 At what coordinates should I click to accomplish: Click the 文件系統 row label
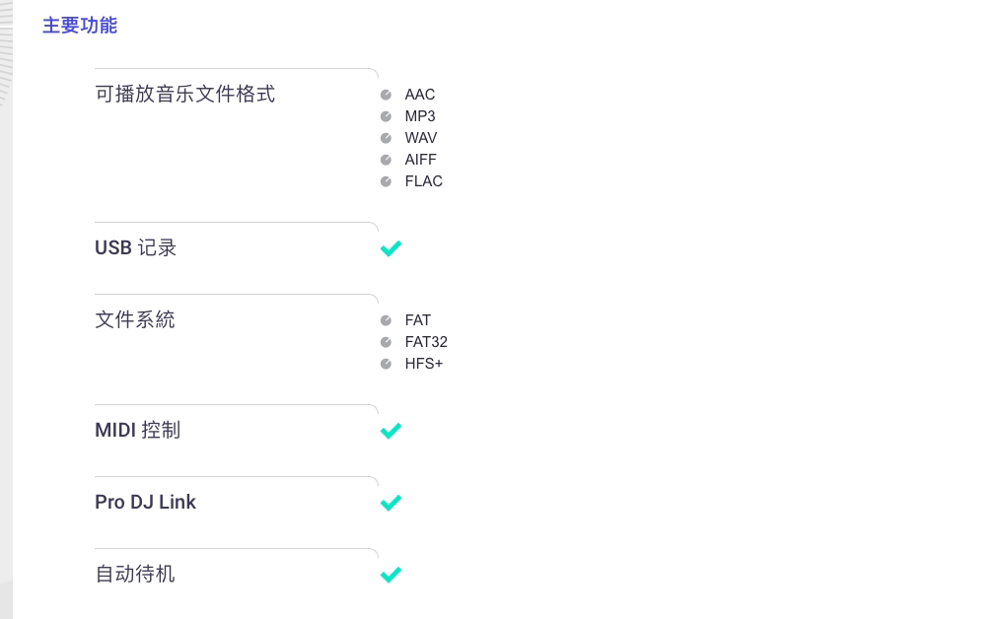134,319
